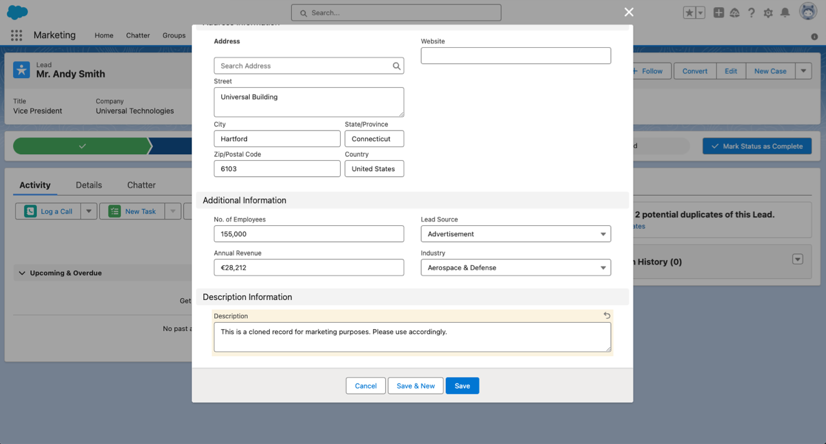Click the Save & New button

coord(416,386)
